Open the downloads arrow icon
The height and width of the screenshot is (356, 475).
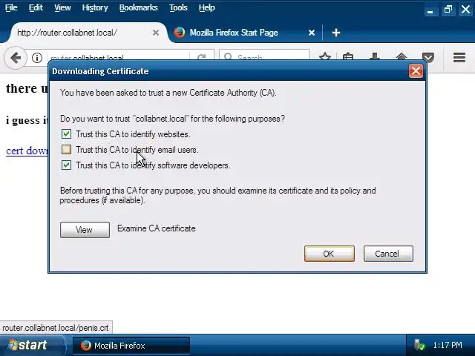coord(375,56)
